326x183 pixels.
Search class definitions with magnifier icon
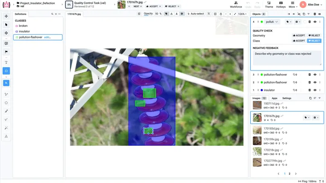52,14
